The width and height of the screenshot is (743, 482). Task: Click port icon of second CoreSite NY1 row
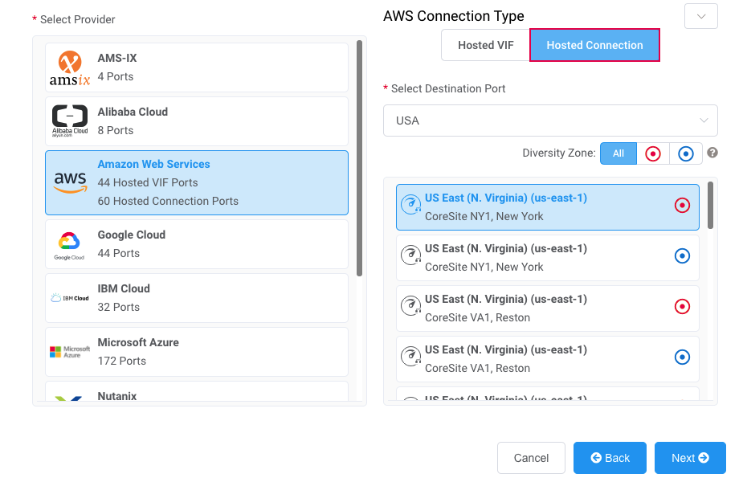tap(410, 255)
